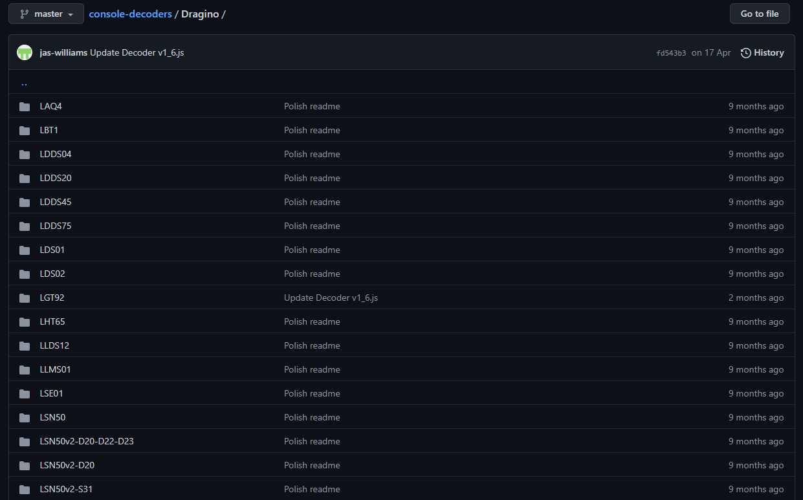Image resolution: width=803 pixels, height=500 pixels.
Task: Open the LDDS75 folder
Action: point(56,226)
